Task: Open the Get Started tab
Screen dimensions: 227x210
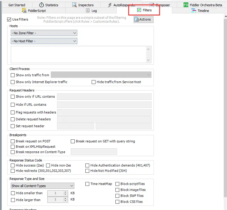Action: [17, 5]
